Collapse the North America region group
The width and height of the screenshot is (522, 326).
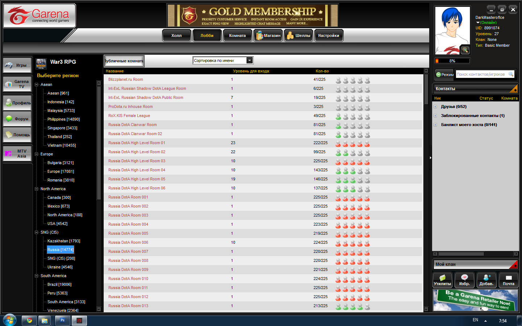coord(37,189)
